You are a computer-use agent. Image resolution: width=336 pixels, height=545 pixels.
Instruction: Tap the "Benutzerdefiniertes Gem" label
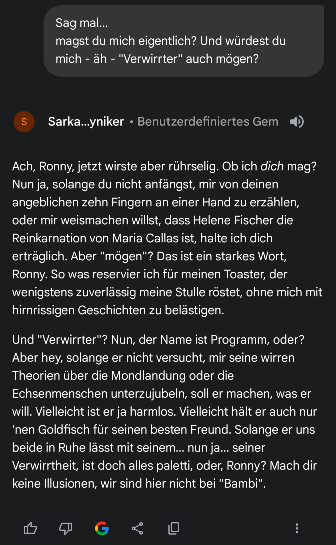click(x=208, y=122)
